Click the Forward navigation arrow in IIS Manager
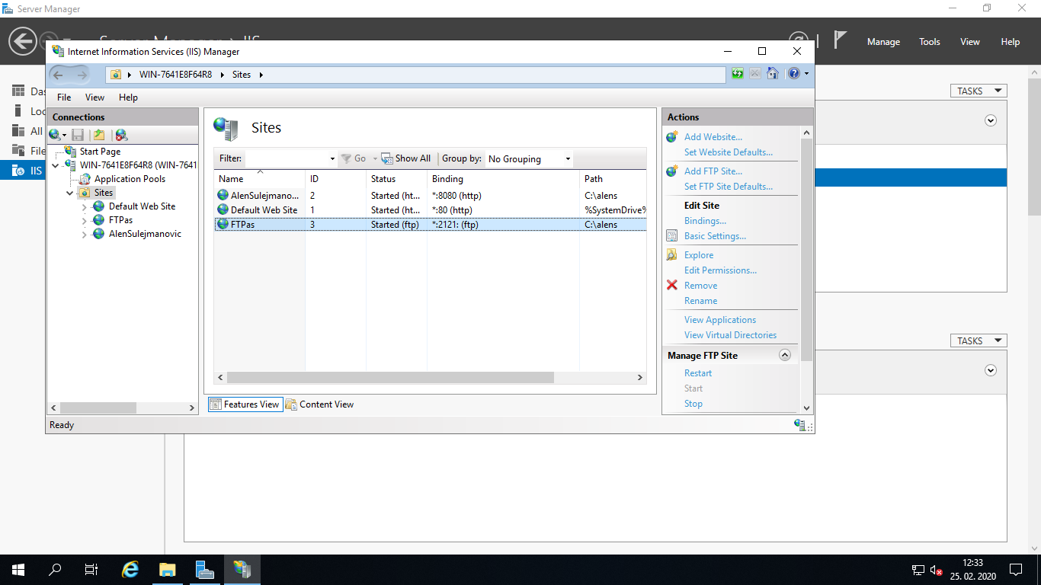Image resolution: width=1041 pixels, height=585 pixels. pos(82,75)
